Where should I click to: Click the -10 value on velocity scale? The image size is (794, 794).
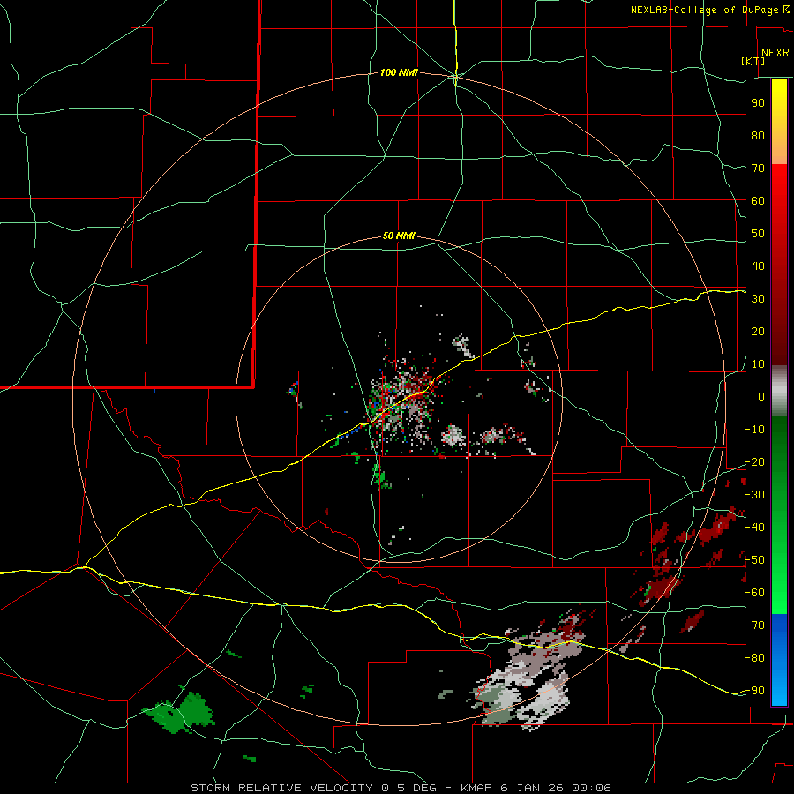point(754,430)
